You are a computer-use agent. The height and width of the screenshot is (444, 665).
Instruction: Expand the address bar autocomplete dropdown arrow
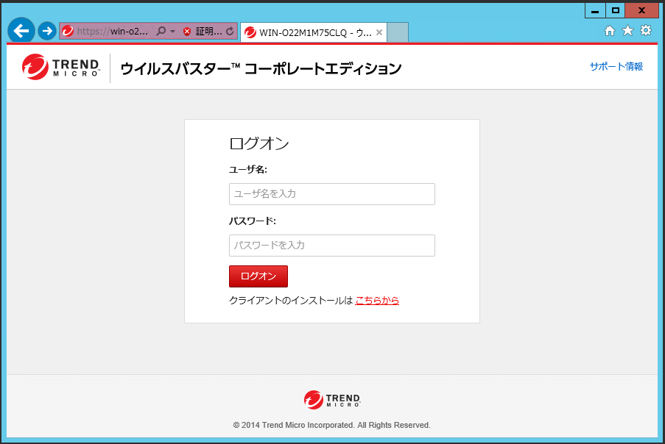point(172,32)
